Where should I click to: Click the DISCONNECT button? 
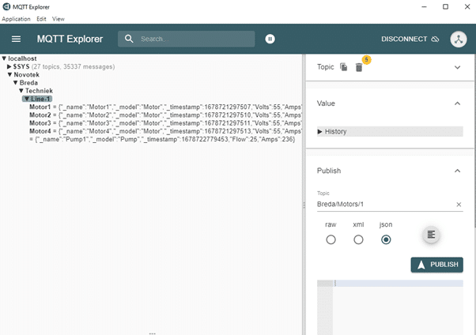pos(410,39)
